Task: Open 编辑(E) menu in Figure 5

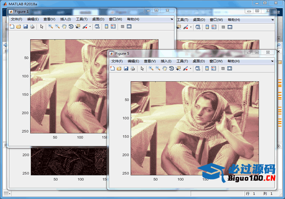Action: [134, 61]
